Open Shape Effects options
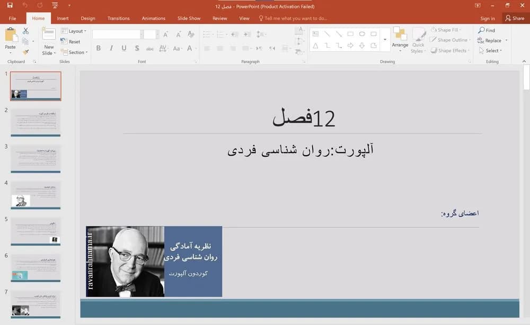The height and width of the screenshot is (325, 530). (449, 51)
